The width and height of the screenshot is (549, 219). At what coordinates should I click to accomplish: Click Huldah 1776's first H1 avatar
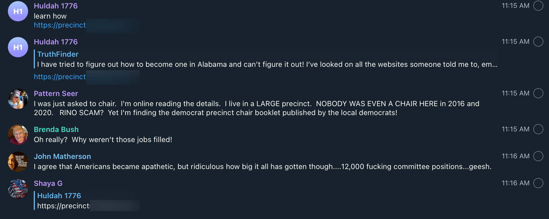pyautogui.click(x=18, y=12)
